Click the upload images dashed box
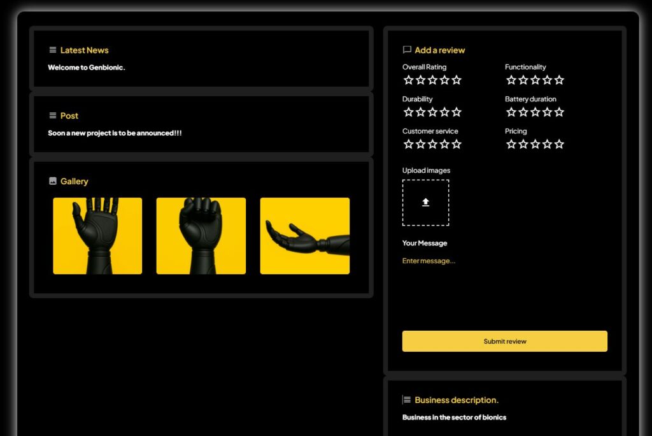Viewport: 652px width, 436px height. (425, 203)
